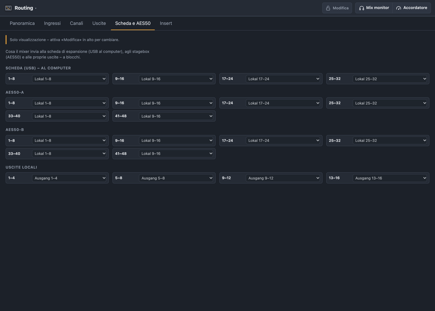Open AES50-A 33–40 source dropdown

click(x=69, y=116)
